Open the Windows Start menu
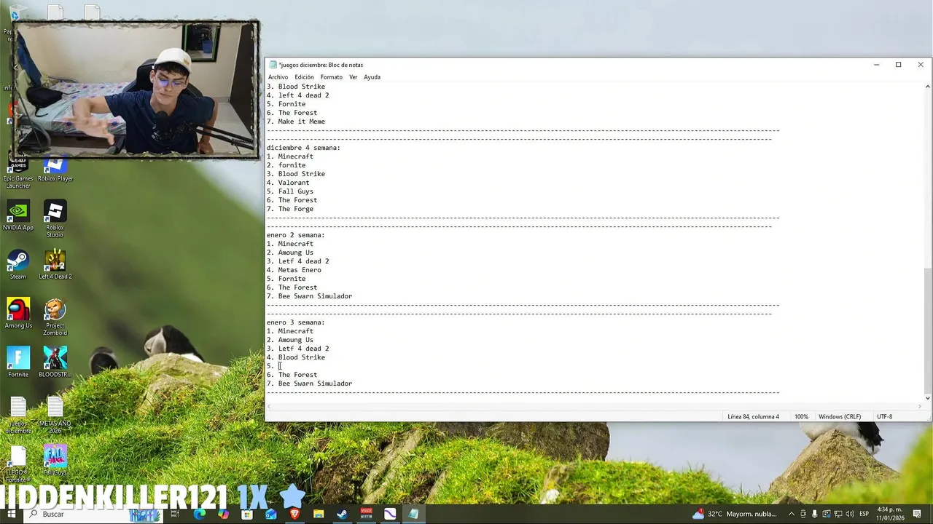Viewport: 933px width, 524px height. tap(11, 514)
